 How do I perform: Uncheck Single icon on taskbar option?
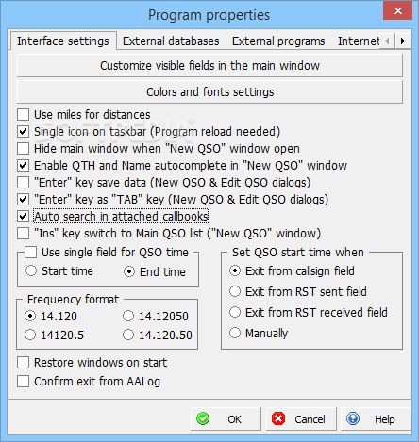24,132
